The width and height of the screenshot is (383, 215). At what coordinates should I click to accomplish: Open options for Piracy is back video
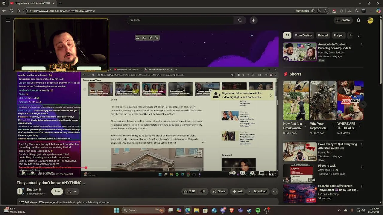pos(362,166)
